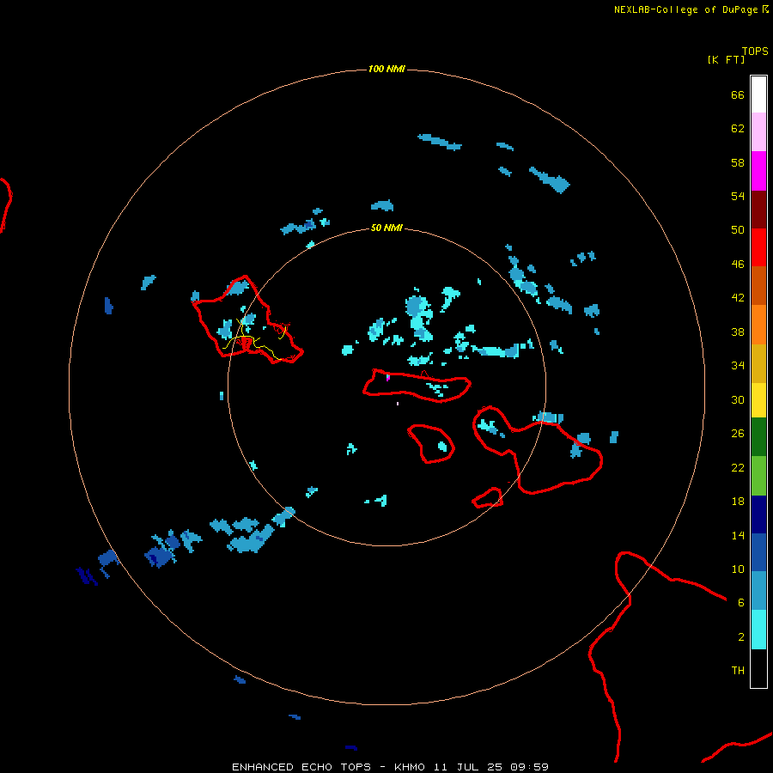773x773 pixels.
Task: Select the bright red legend swatch
Action: (758, 247)
